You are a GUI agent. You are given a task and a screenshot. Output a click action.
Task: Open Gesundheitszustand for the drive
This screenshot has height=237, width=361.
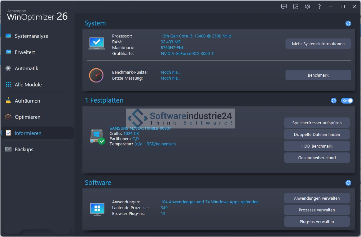317,158
